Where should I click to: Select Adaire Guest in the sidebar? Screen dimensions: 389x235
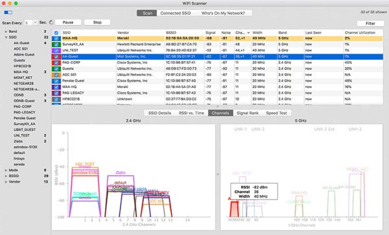click(24, 54)
